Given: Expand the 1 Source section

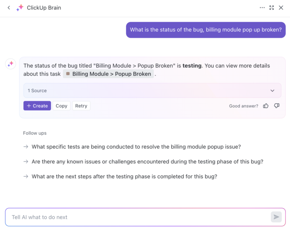Looking at the screenshot, I should 152,90.
